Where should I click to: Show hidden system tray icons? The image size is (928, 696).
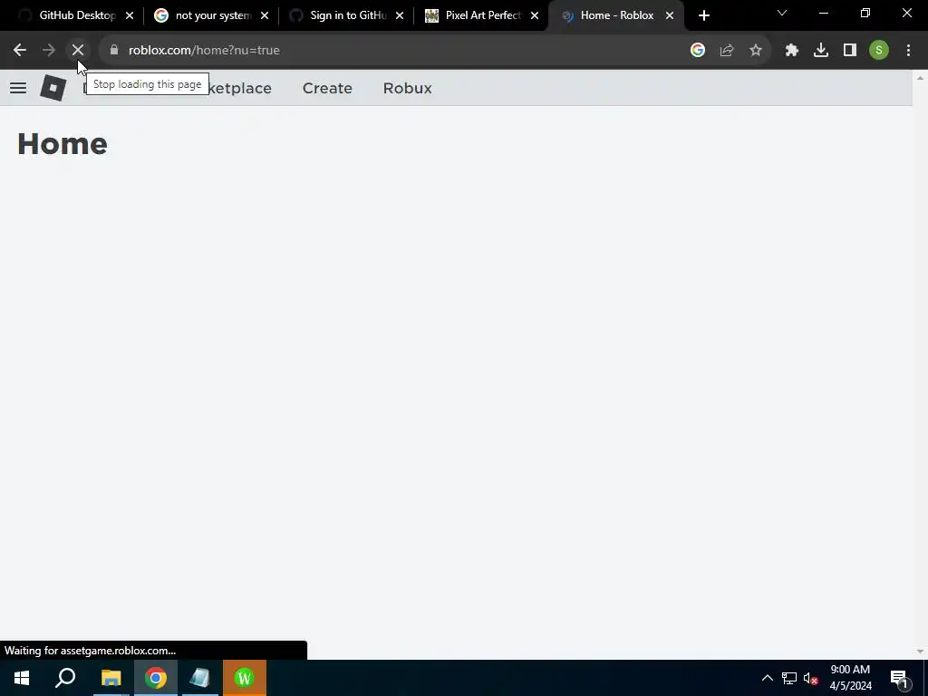767,678
